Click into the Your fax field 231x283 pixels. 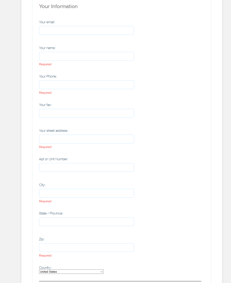(86, 113)
